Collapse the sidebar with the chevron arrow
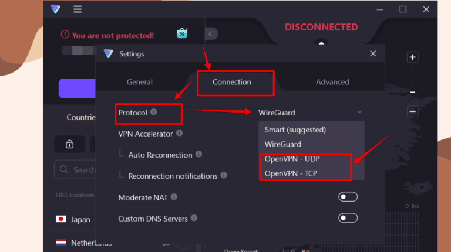The image size is (451, 252). coord(210,33)
